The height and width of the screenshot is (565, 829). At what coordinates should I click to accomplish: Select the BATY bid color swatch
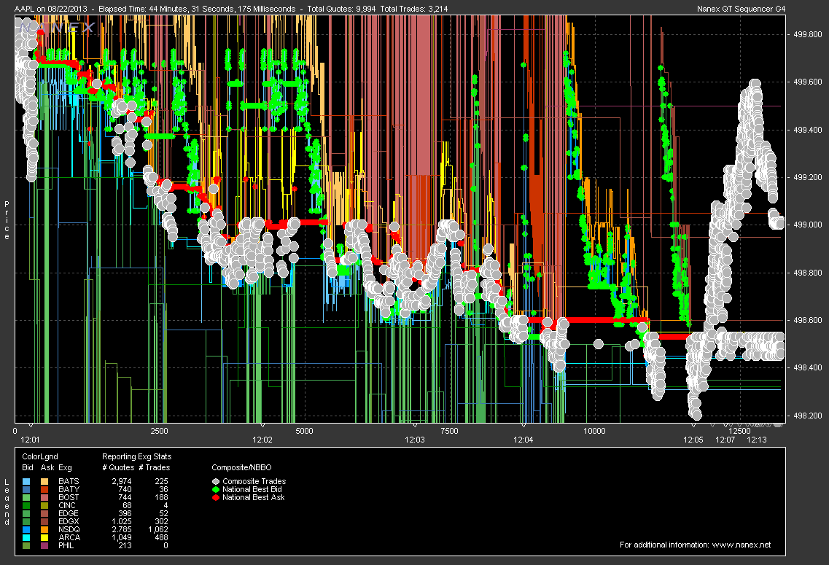26,489
